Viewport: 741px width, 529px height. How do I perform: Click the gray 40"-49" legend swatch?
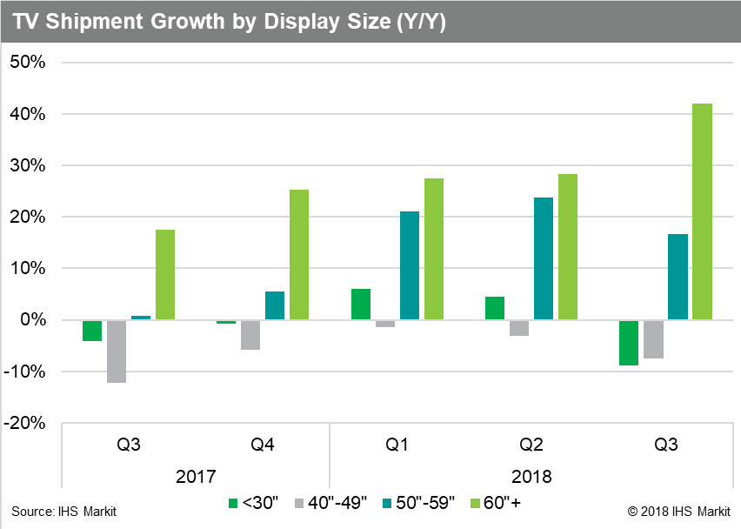298,503
